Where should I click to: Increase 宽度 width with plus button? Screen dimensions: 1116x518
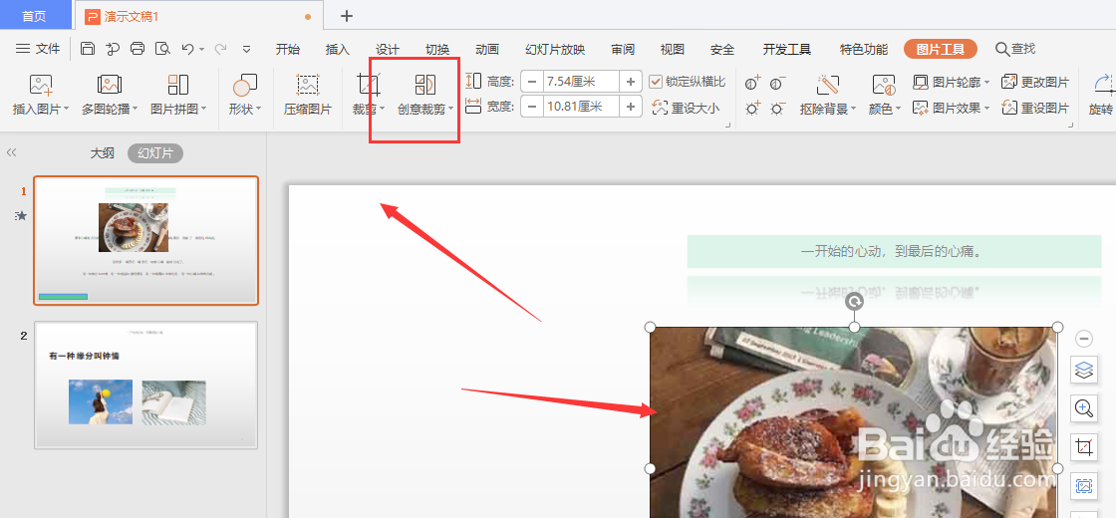pos(631,107)
